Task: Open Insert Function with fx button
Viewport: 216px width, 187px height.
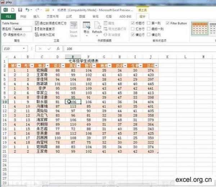Action: pos(58,49)
